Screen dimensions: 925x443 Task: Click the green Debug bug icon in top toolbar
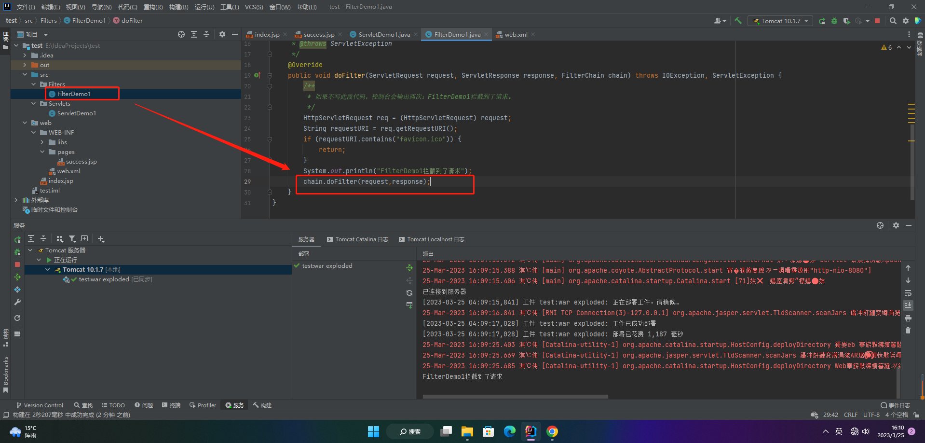[834, 21]
